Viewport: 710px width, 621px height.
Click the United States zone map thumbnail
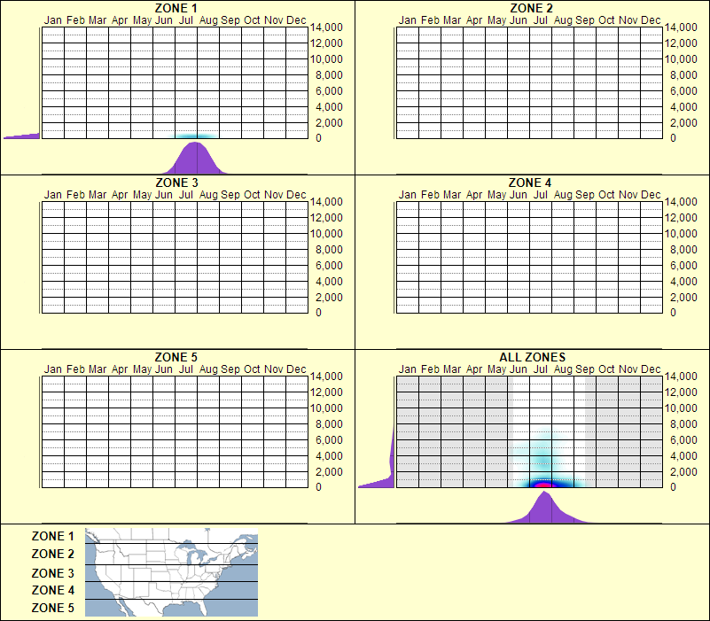[x=170, y=573]
